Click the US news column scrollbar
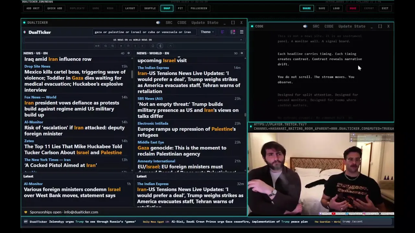Viewport: 415px width, 233px height. point(132,74)
